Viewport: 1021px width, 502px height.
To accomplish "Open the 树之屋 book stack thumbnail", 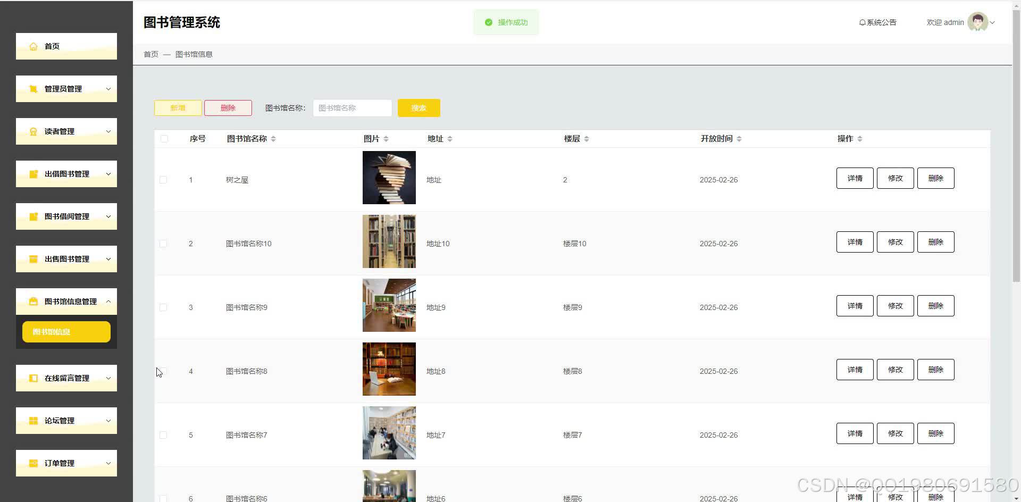I will 389,178.
